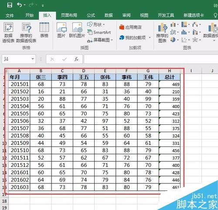Insert a pie or doughnut chart

pos(174,40)
